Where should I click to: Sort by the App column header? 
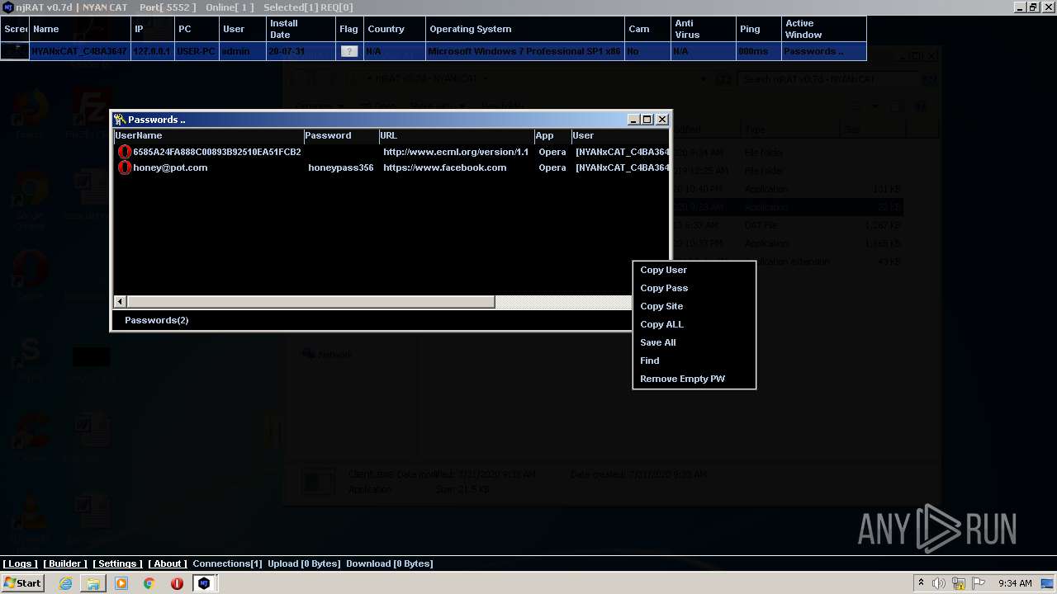(552, 135)
